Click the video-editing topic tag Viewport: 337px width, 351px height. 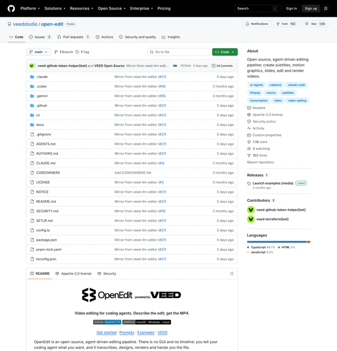pos(297,101)
